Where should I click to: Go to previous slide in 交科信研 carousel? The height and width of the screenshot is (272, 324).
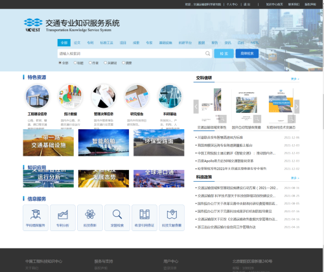[x=196, y=106]
